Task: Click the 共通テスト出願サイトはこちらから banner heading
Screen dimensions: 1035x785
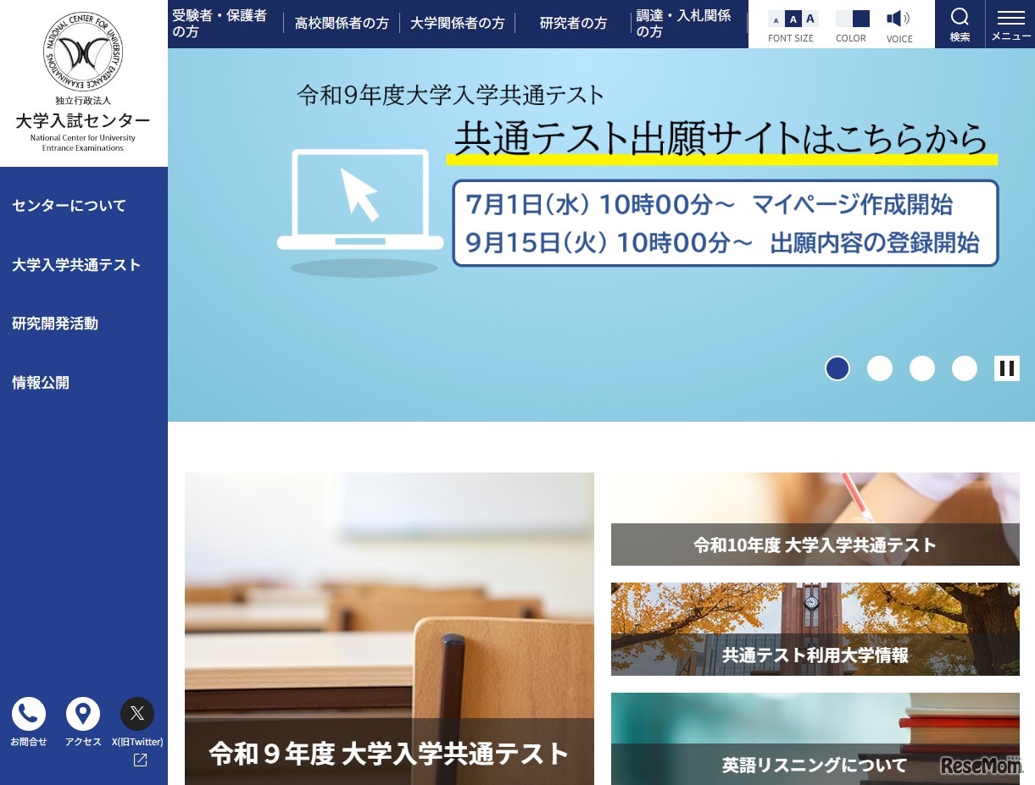Action: [721, 140]
